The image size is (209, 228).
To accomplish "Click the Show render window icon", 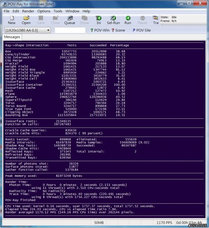I will 84,20.
